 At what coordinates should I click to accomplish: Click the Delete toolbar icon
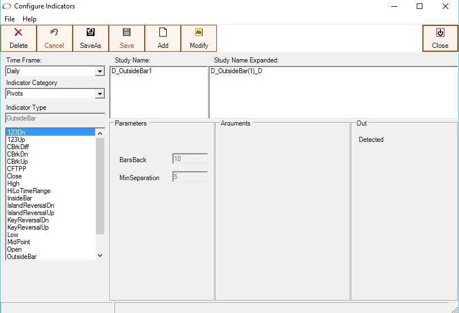(x=18, y=33)
